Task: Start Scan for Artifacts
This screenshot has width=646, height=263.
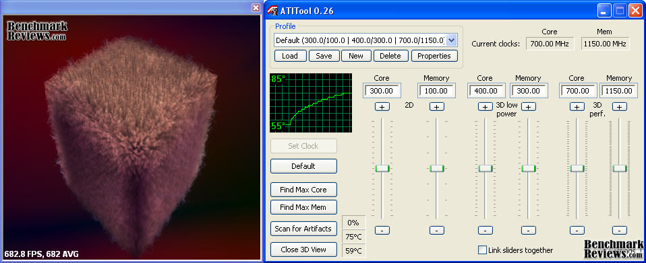Action: point(303,229)
